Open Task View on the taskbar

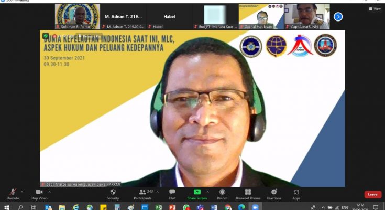[x=34, y=207]
